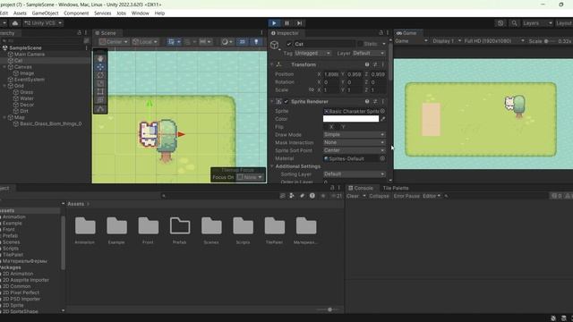Click the game object cube icon
Image resolution: width=573 pixels, height=322 pixels.
click(x=275, y=45)
